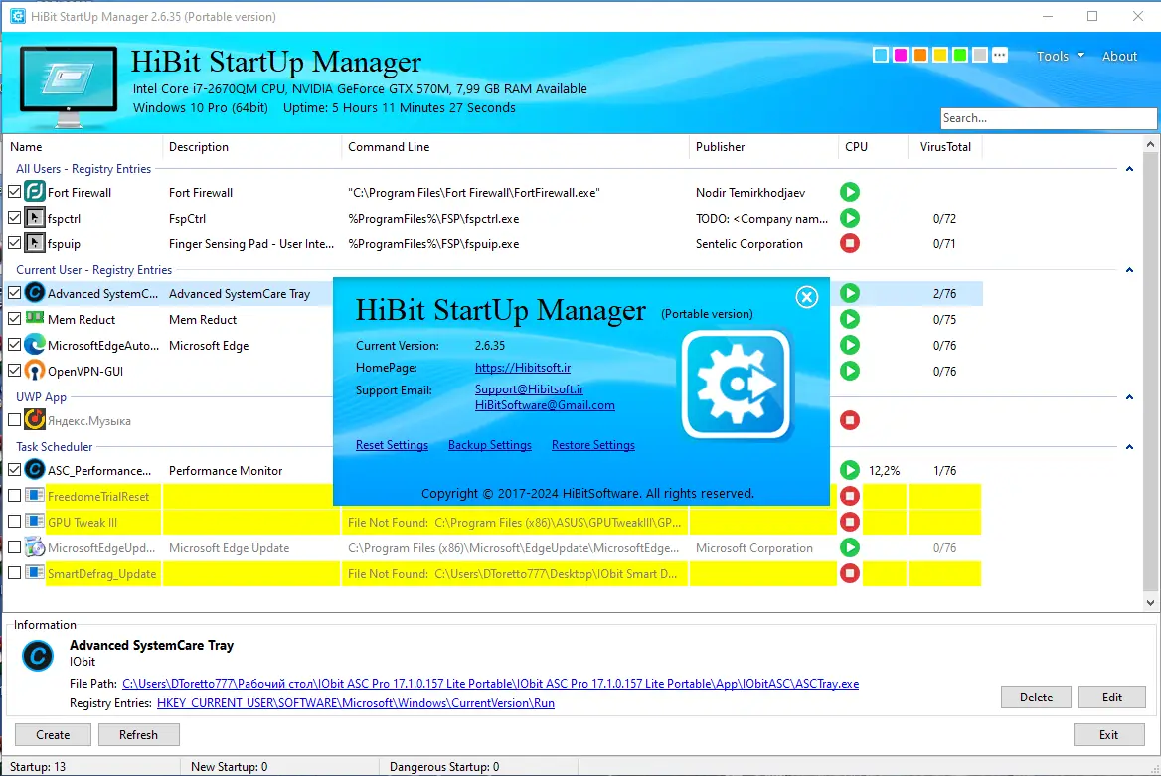Open the https://Hibitsoft.ir homepage link
Screen dimensions: 1161x776
tap(523, 368)
